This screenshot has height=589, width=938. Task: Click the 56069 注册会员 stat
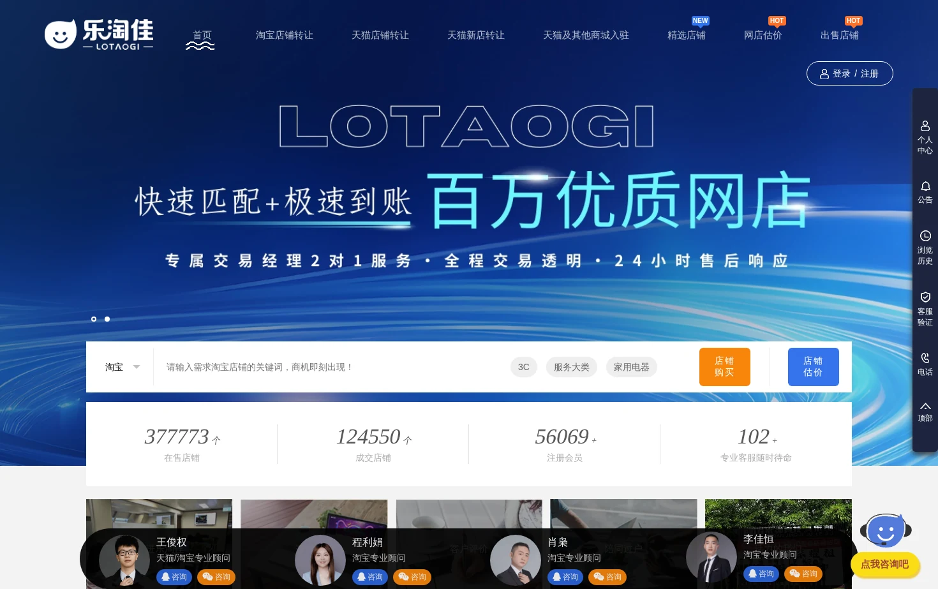click(x=565, y=444)
